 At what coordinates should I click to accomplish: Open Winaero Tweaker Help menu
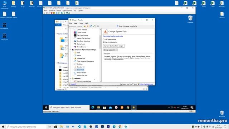point(87,23)
